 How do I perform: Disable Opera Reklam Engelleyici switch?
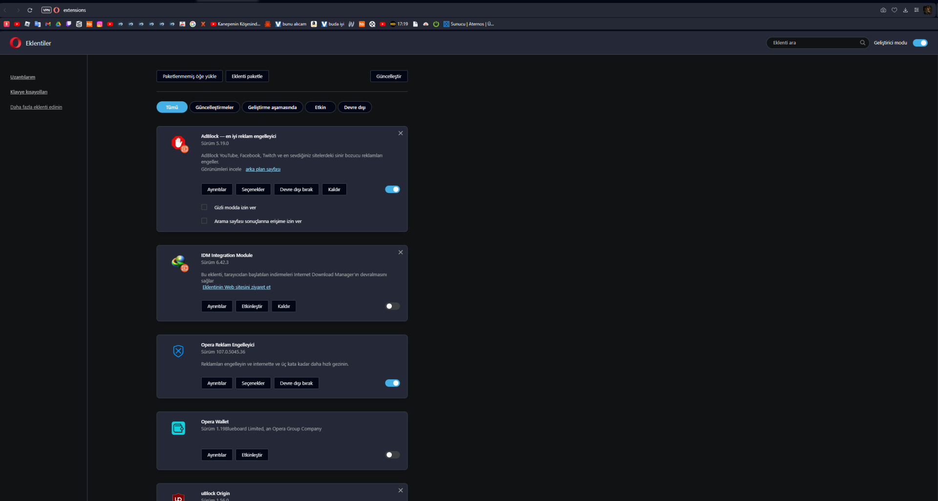[392, 383]
